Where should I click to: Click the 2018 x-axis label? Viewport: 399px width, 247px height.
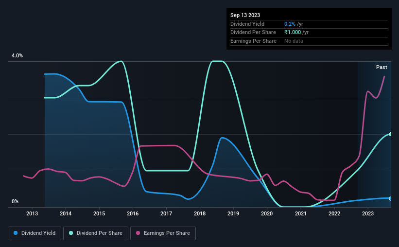click(200, 213)
